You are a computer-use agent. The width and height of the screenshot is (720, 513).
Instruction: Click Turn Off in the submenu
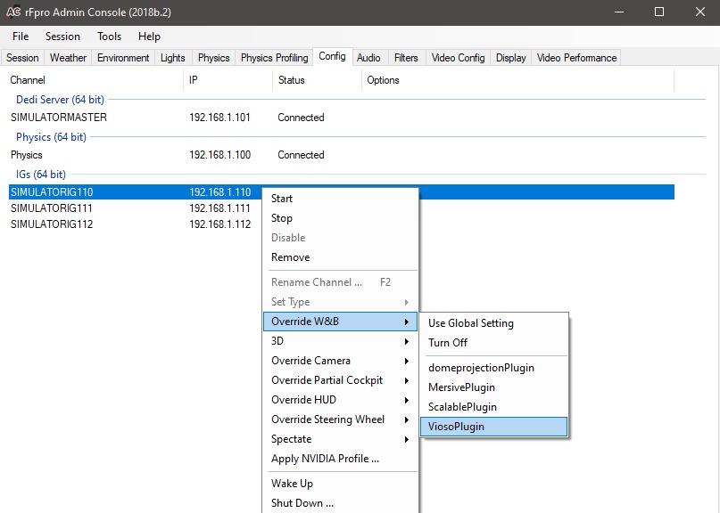[x=448, y=343]
